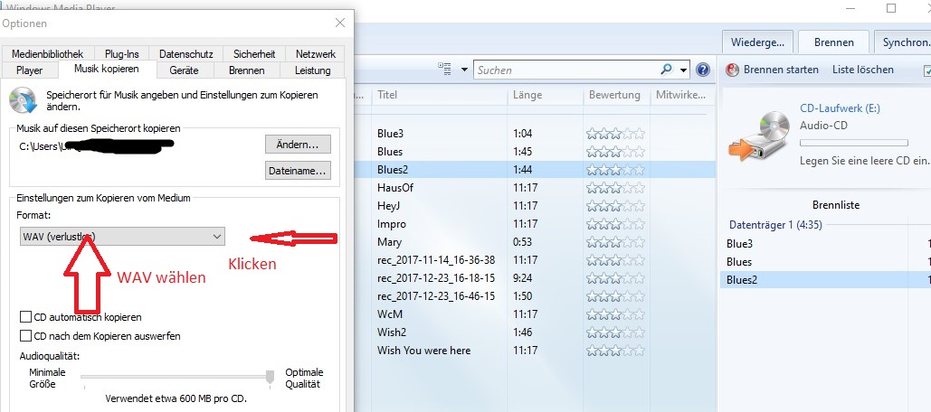Open the Format dropdown showing WAV
Screen dimensions: 931x412
click(x=122, y=237)
